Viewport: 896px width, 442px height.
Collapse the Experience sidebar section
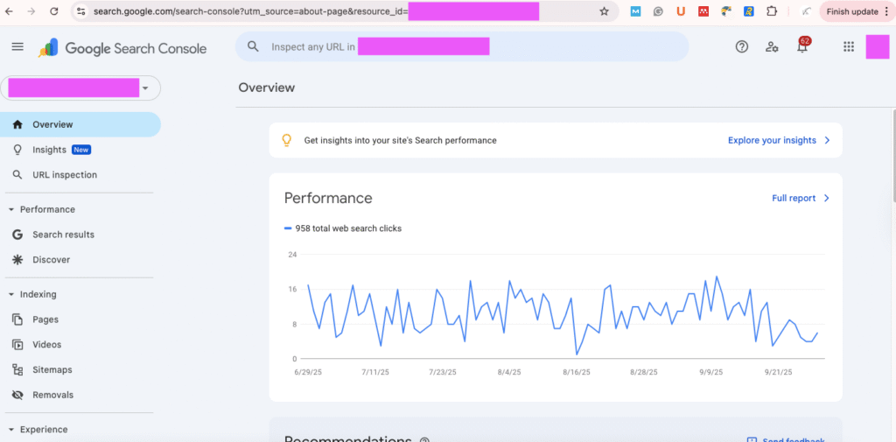point(11,430)
